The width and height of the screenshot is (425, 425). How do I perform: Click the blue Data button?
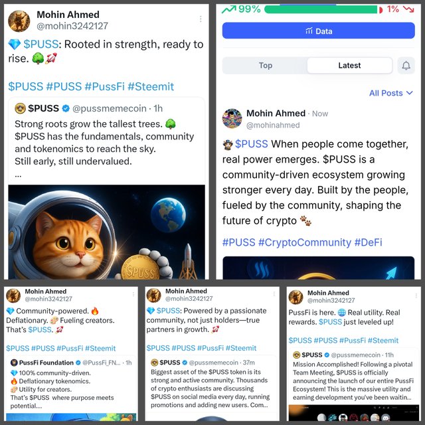(318, 31)
